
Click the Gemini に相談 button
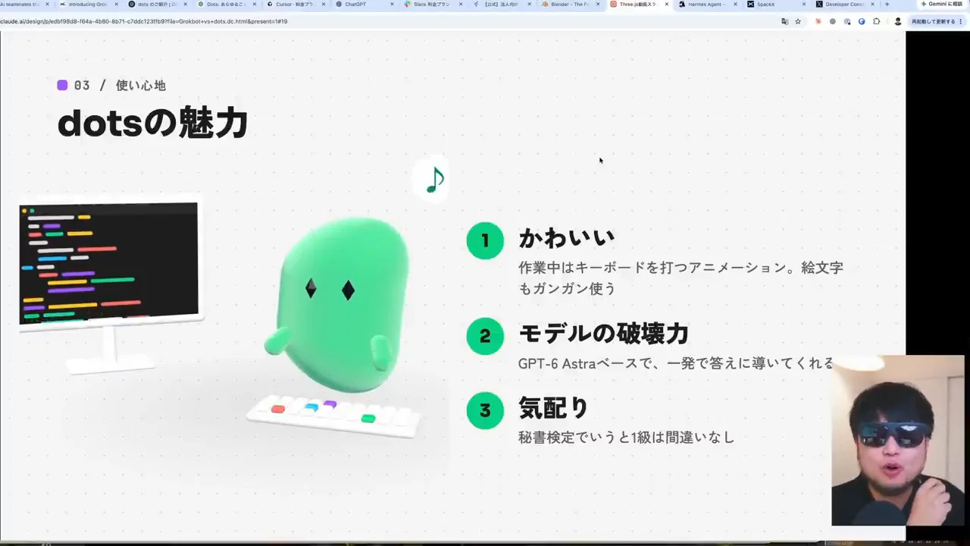click(942, 5)
